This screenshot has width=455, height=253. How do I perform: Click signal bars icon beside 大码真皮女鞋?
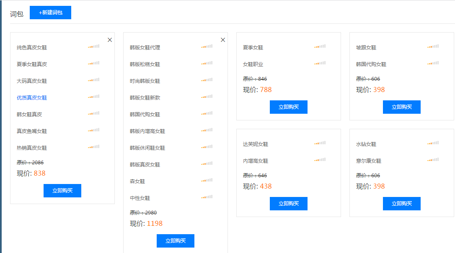pyautogui.click(x=93, y=80)
